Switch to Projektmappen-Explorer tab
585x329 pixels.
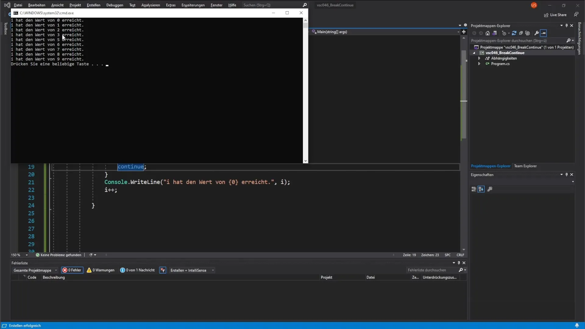[491, 166]
